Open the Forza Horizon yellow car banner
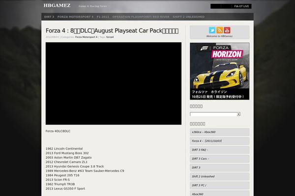Screen dimensions: 295x196 click(220, 71)
